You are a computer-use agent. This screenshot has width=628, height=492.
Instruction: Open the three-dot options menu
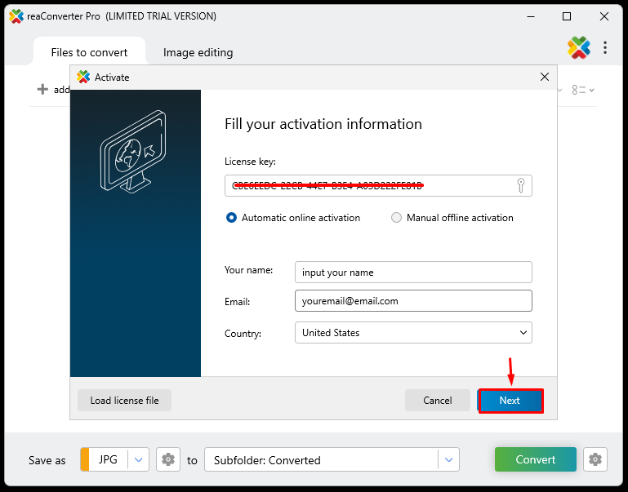pyautogui.click(x=605, y=48)
